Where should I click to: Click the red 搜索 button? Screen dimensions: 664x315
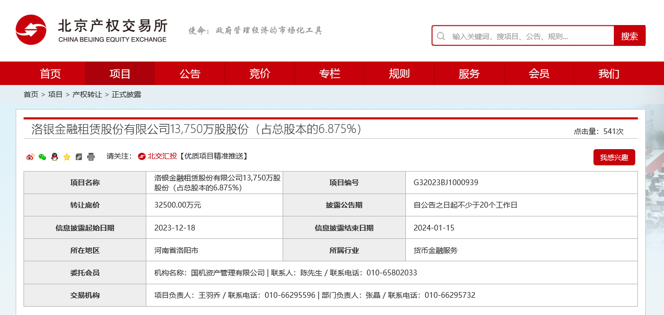pyautogui.click(x=629, y=36)
